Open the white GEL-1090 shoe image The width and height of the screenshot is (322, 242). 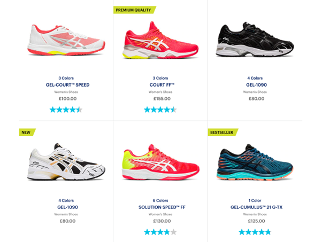pos(66,162)
